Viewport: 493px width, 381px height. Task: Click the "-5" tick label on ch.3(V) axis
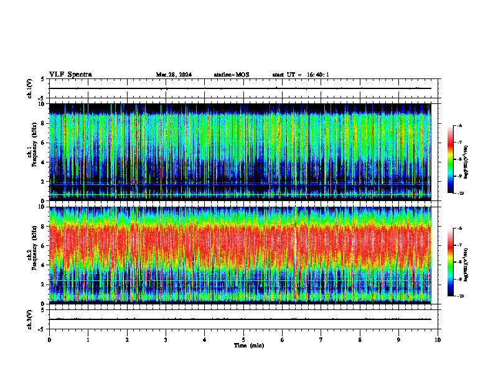(x=42, y=330)
